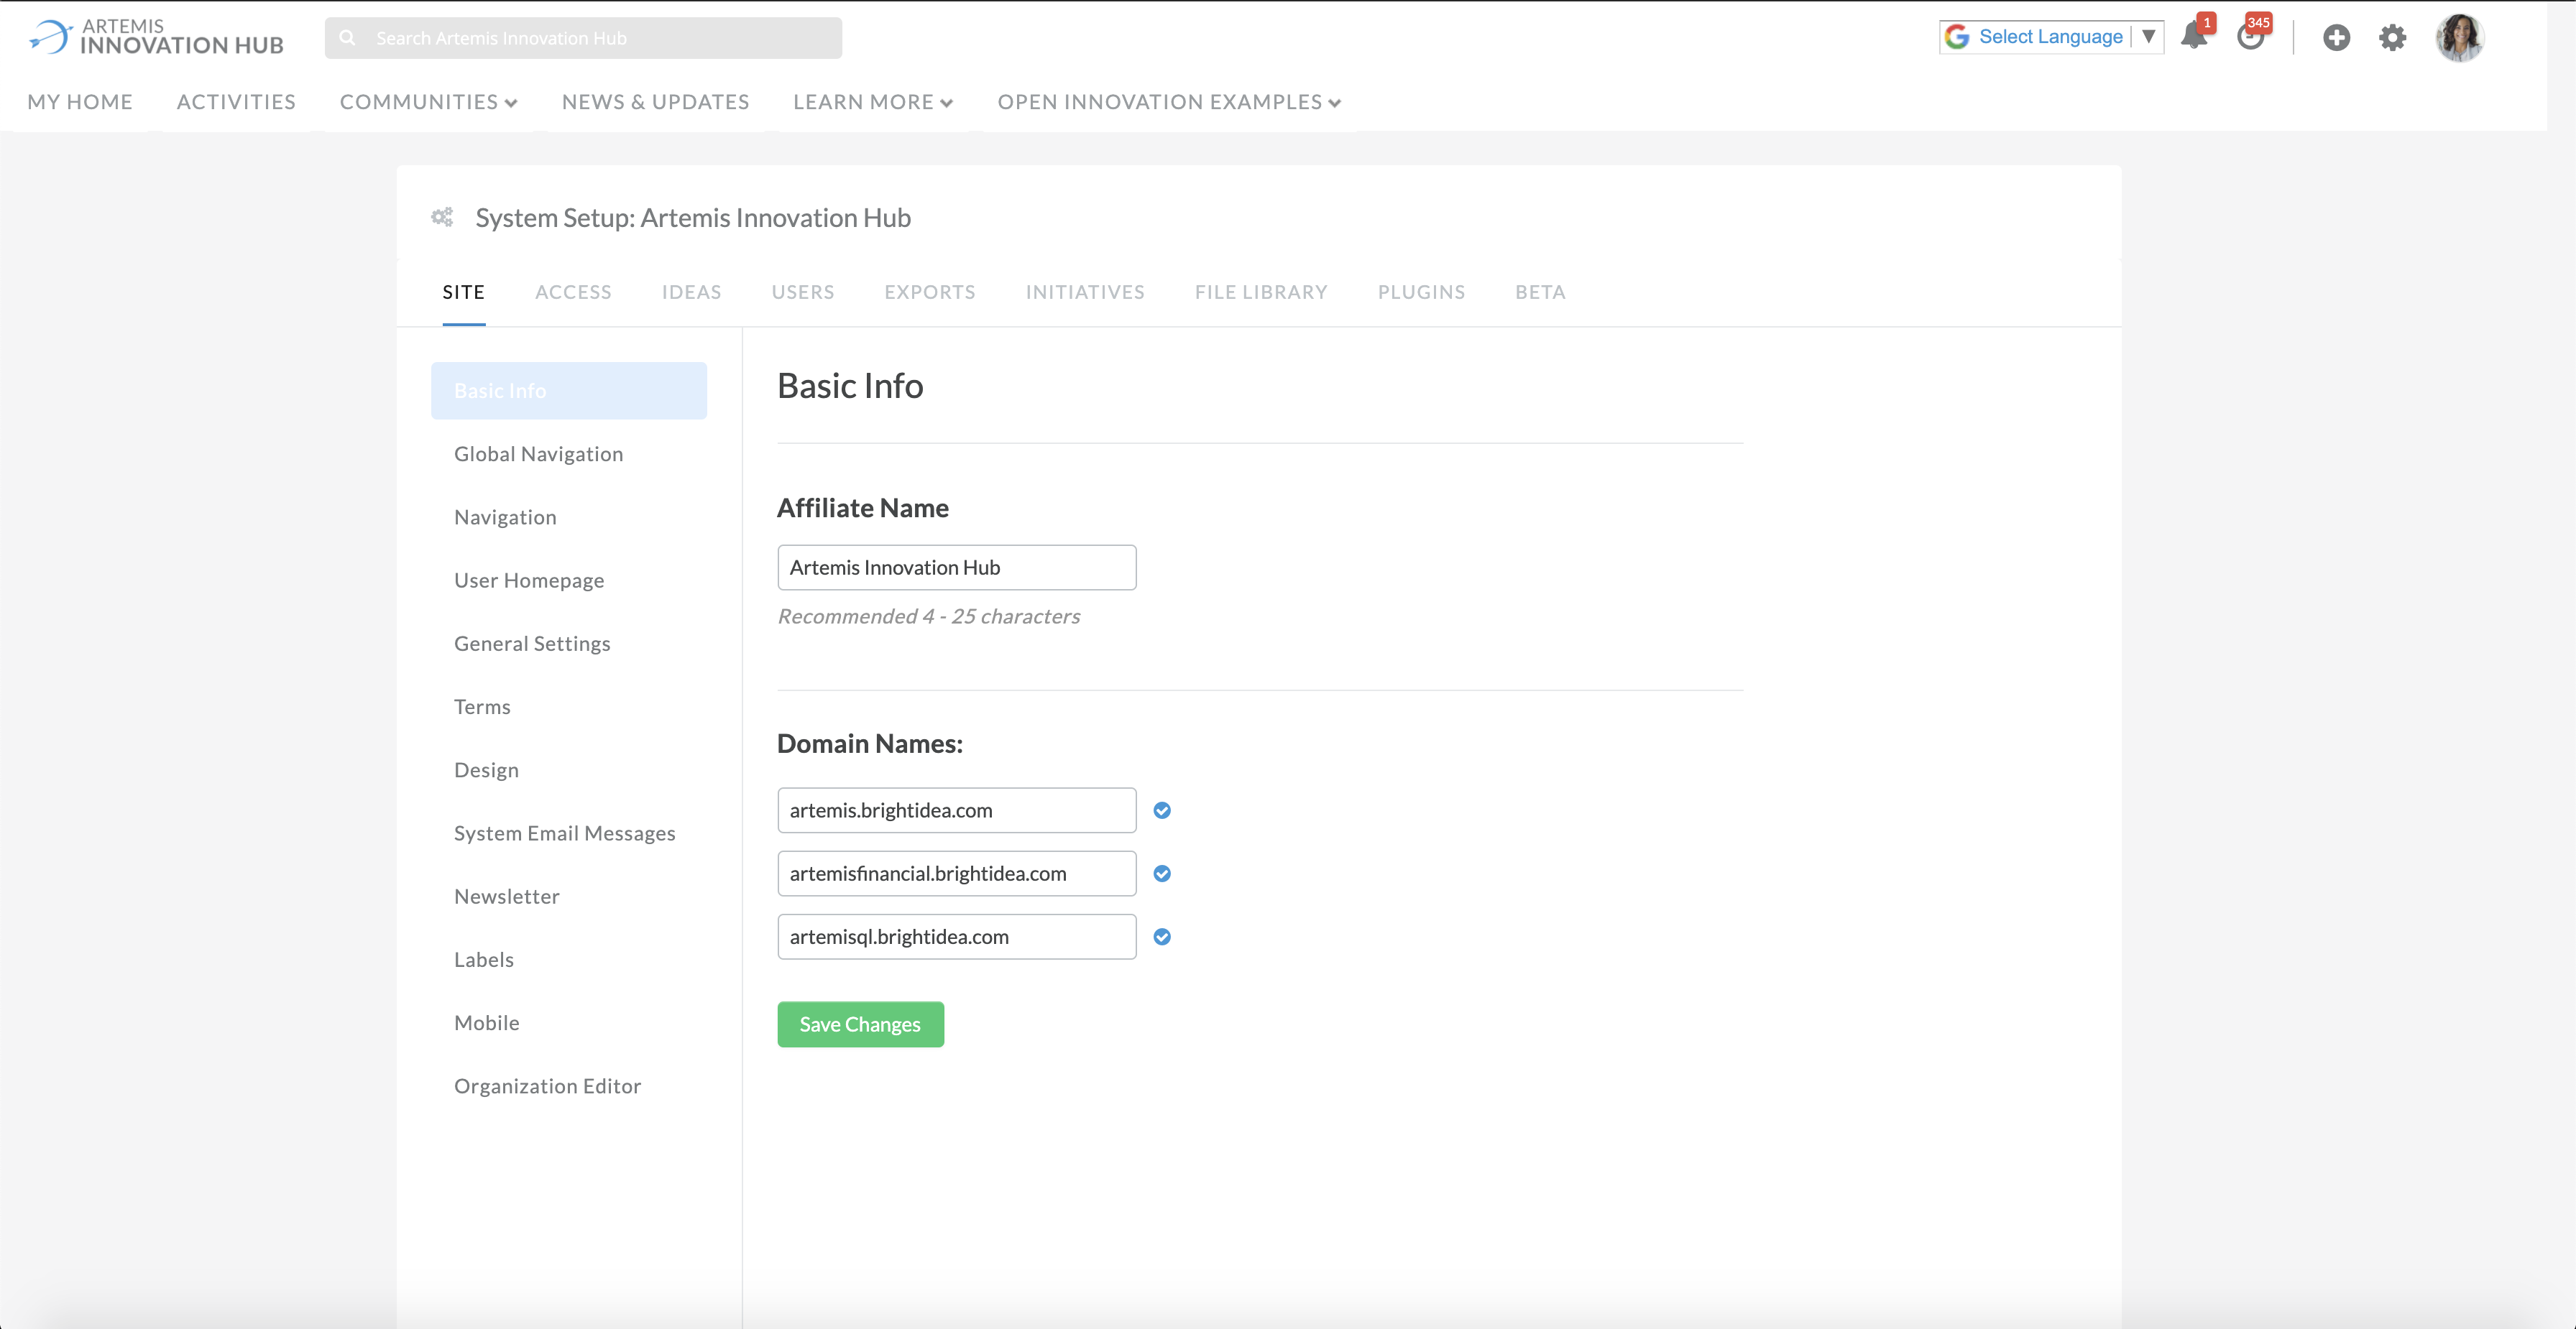Open the settings gear icon in header
This screenshot has height=1329, width=2576.
tap(2392, 38)
